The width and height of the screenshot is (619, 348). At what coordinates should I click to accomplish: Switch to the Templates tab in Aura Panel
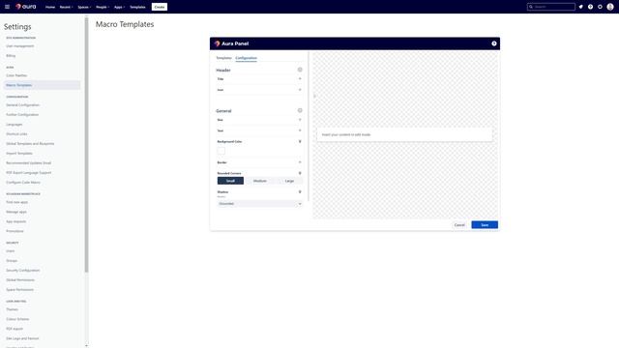point(223,58)
